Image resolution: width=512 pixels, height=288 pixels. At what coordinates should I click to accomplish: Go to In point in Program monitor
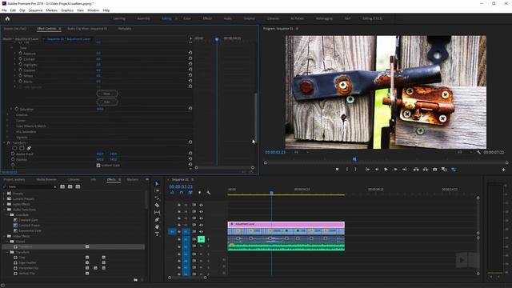click(367, 170)
